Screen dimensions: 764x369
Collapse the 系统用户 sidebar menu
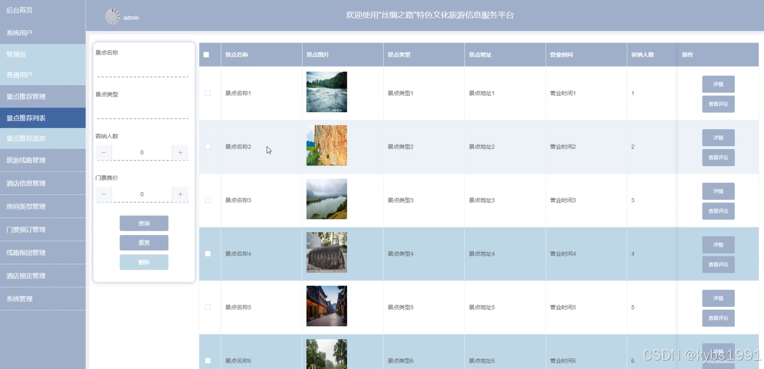click(43, 33)
